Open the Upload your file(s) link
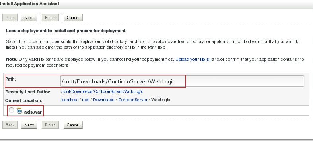Image resolution: width=313 pixels, height=143 pixels. (193, 59)
